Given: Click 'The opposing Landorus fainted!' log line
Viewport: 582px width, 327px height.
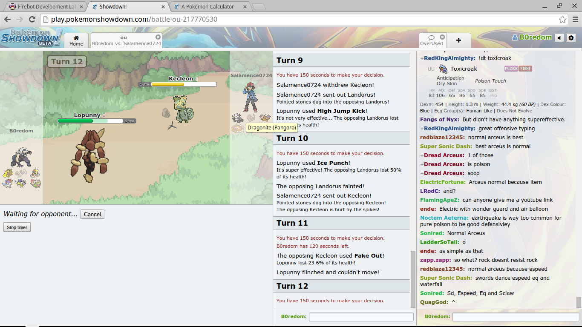Looking at the screenshot, I should pyautogui.click(x=320, y=186).
